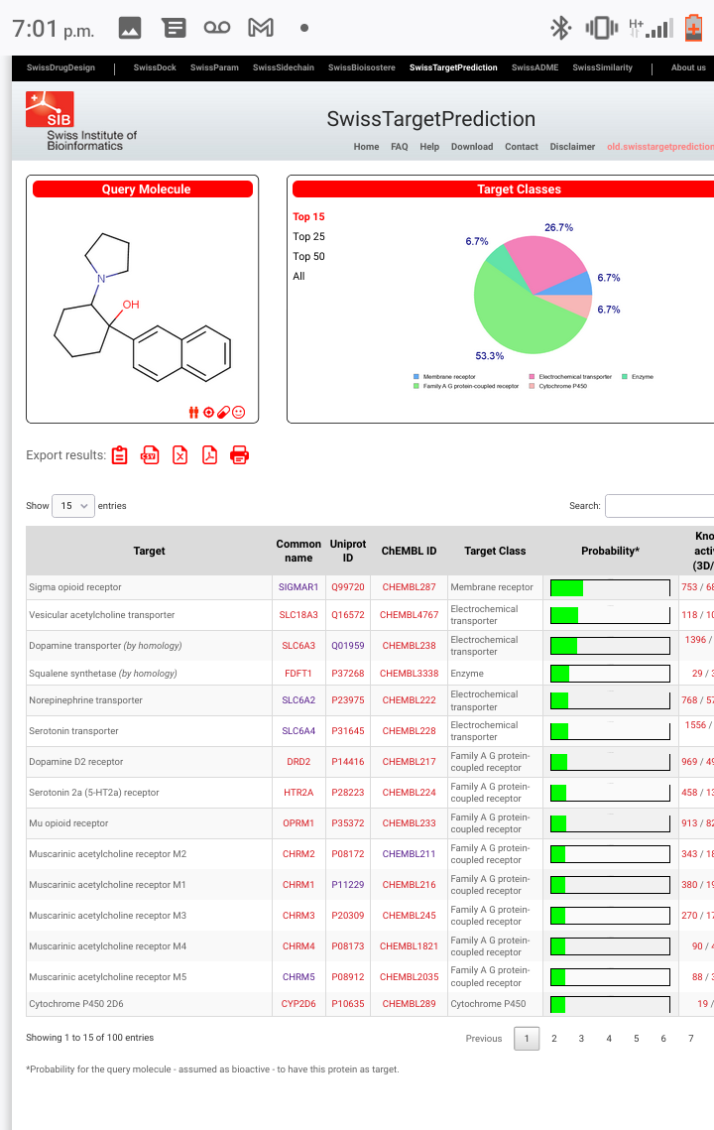This screenshot has height=1130, width=714.
Task: Open the voicemail notification icon
Action: (x=217, y=28)
